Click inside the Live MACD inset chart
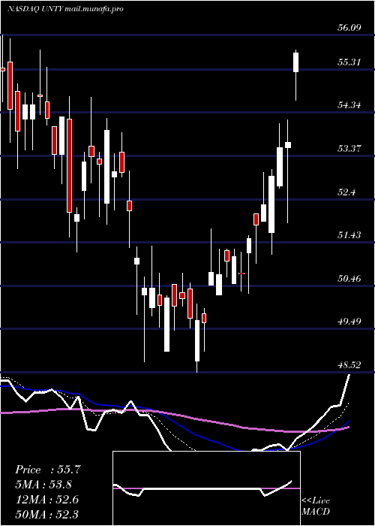This screenshot has height=526, width=375. point(206,488)
